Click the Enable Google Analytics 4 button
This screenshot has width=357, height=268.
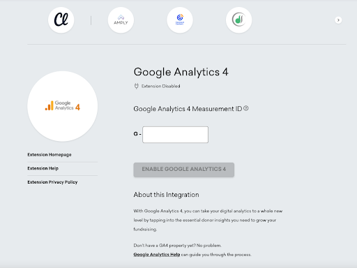point(184,170)
